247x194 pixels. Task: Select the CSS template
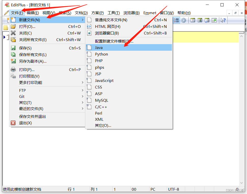point(129,87)
